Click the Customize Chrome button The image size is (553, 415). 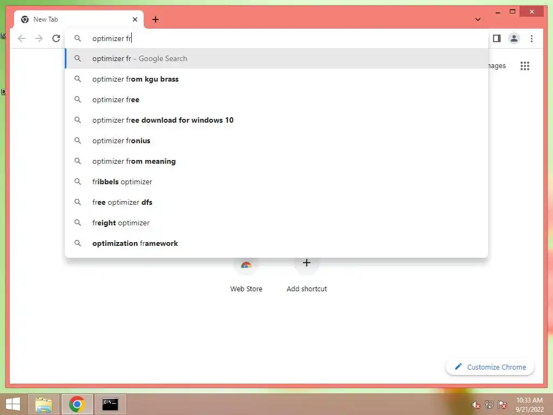click(x=490, y=367)
